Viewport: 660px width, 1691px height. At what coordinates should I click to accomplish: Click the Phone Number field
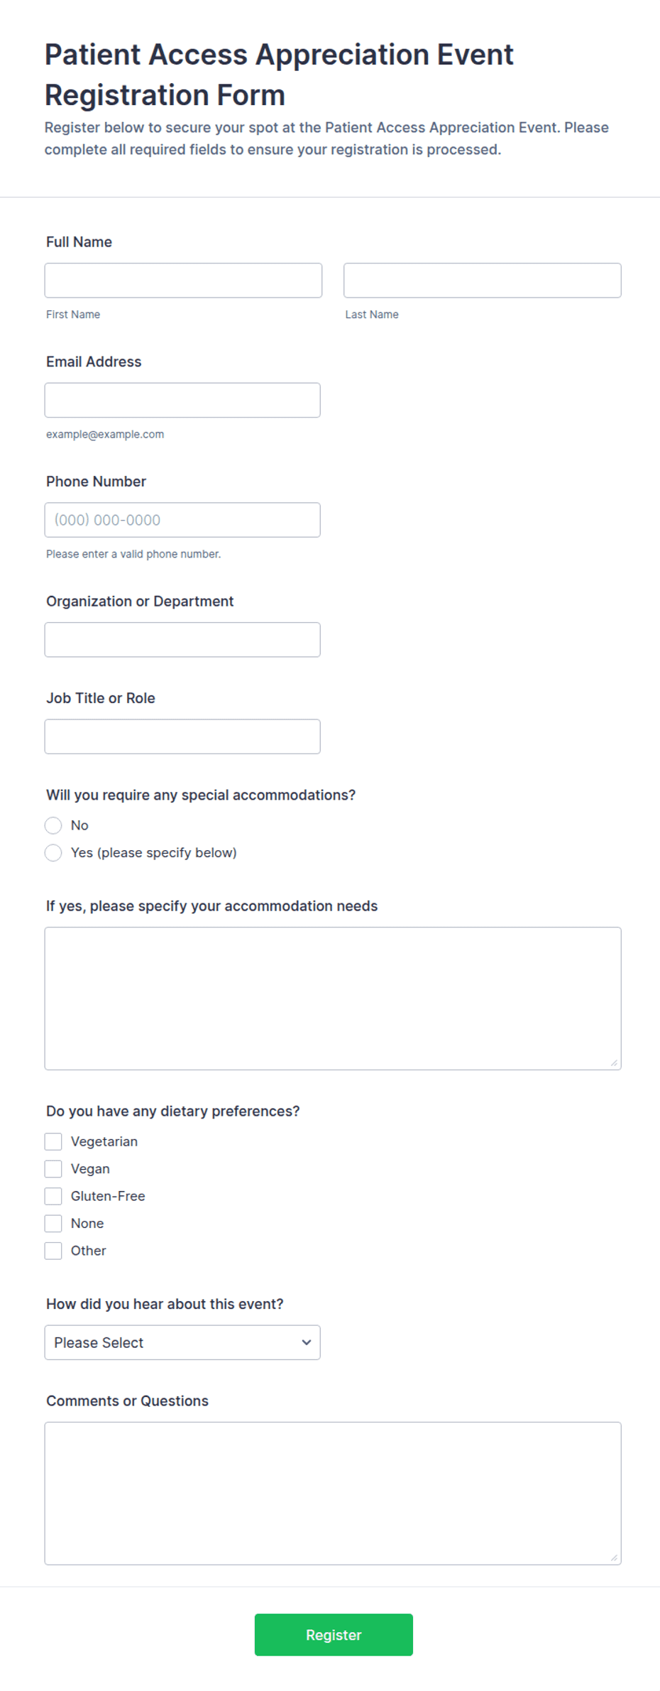click(x=182, y=520)
